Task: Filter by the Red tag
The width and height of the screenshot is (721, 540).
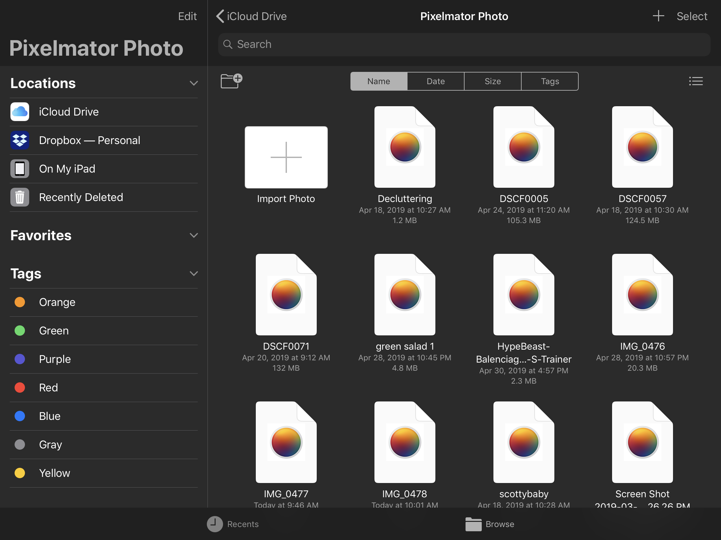Action: [104, 388]
